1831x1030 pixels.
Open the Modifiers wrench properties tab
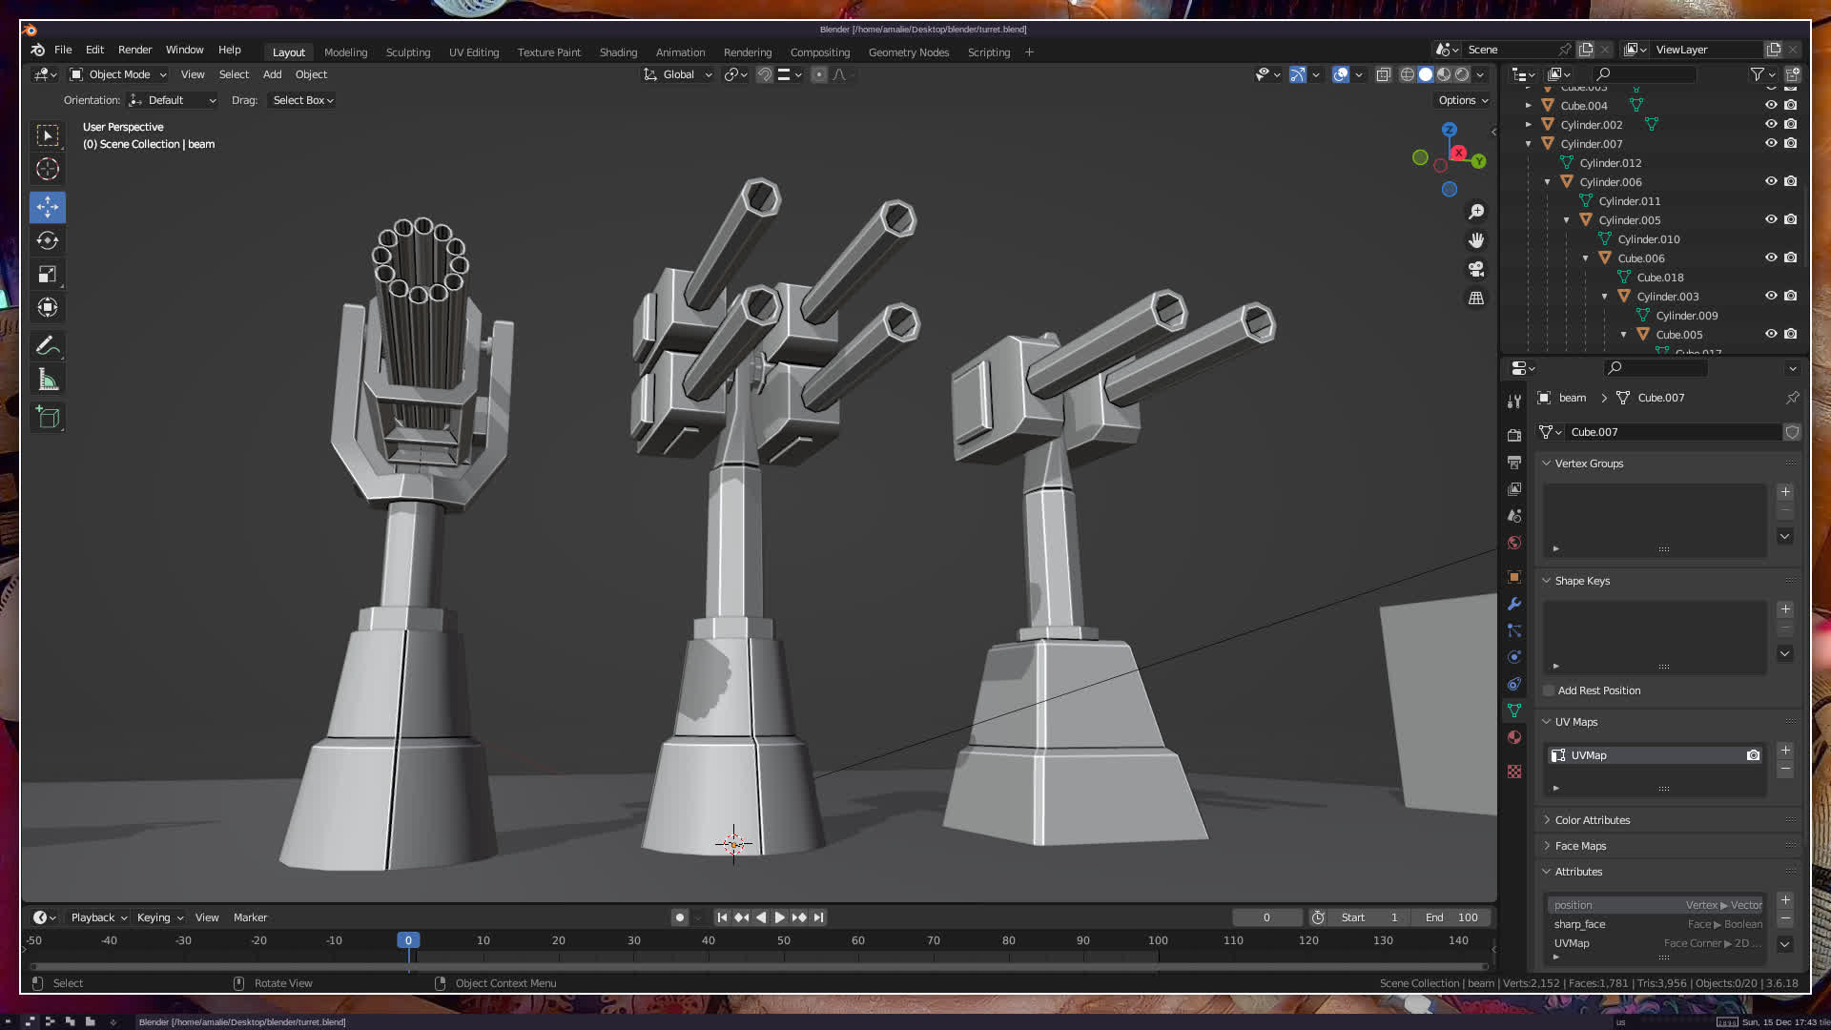point(1514,604)
